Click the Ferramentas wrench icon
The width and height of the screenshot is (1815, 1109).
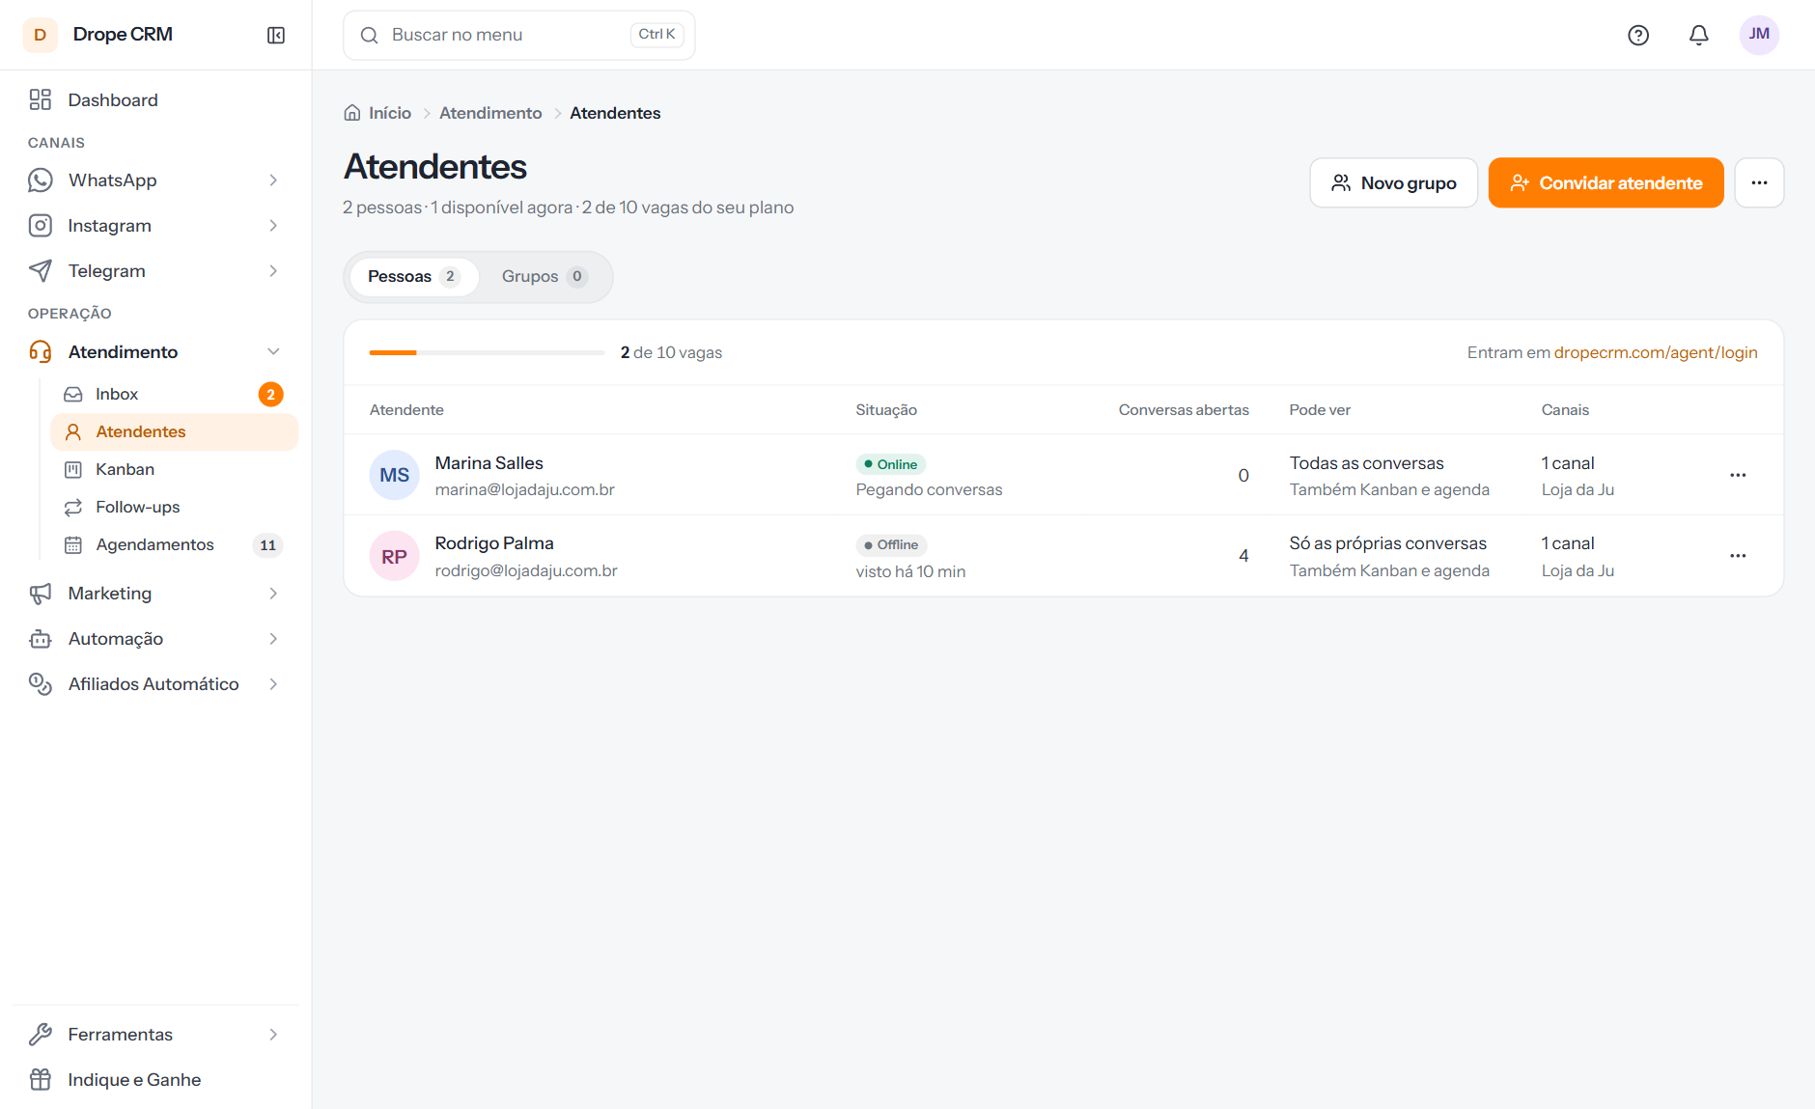pyautogui.click(x=41, y=1035)
